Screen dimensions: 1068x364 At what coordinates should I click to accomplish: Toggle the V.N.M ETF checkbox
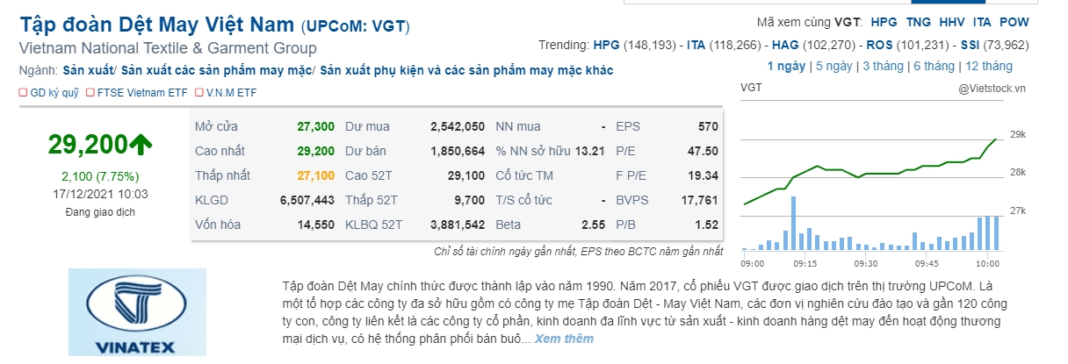pos(199,92)
